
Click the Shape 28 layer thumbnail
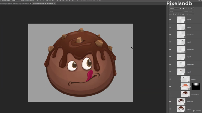[181, 27]
